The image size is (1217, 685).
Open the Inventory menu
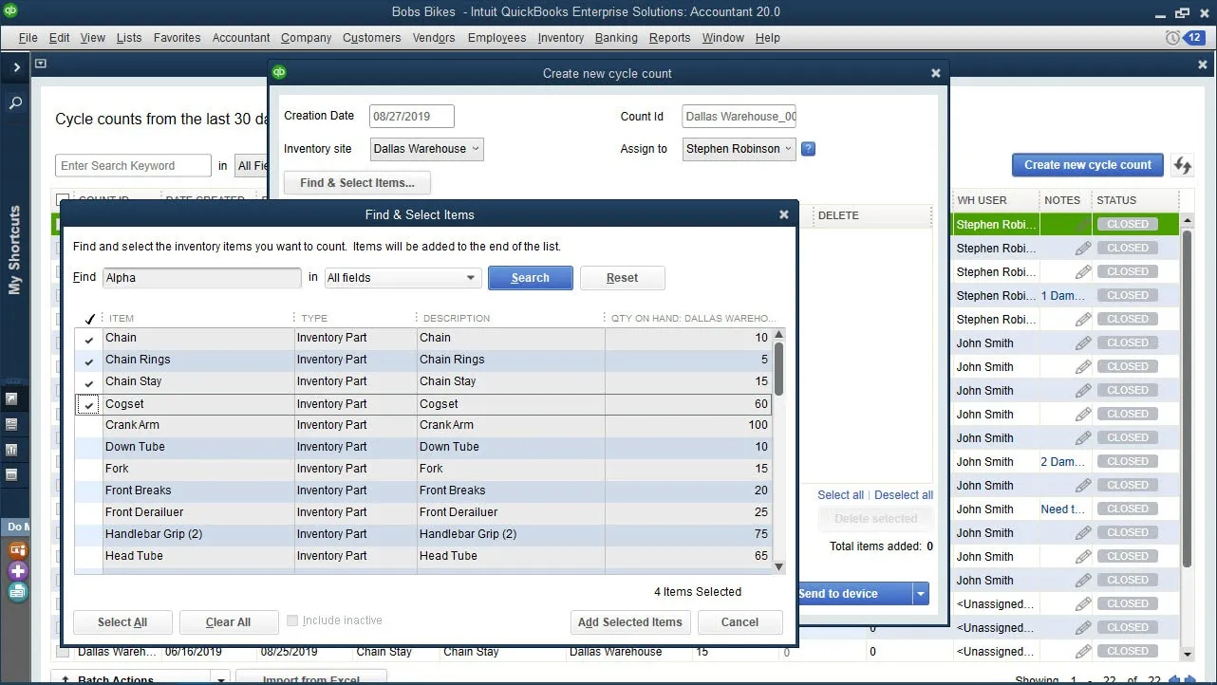[560, 38]
